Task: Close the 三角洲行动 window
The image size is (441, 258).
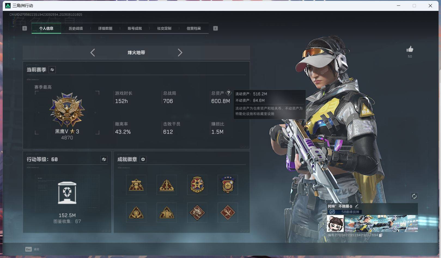Action: tap(430, 6)
